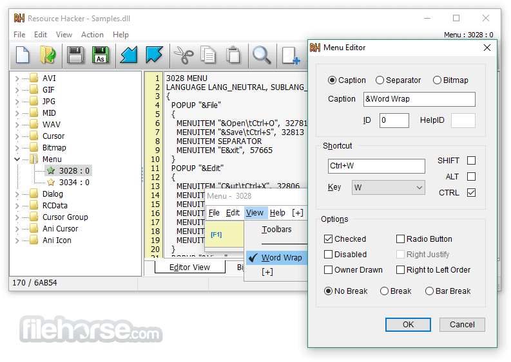
Task: Click the Find magnifying glass icon
Action: pos(262,55)
